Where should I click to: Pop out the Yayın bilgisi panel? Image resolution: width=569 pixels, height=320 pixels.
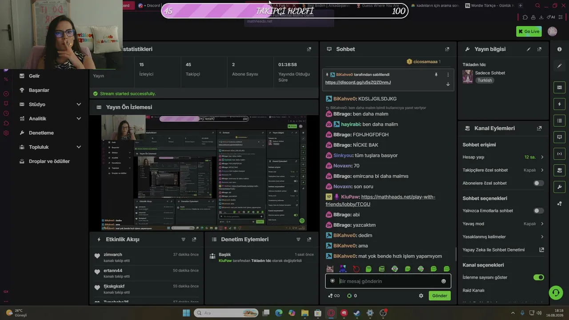(x=539, y=49)
